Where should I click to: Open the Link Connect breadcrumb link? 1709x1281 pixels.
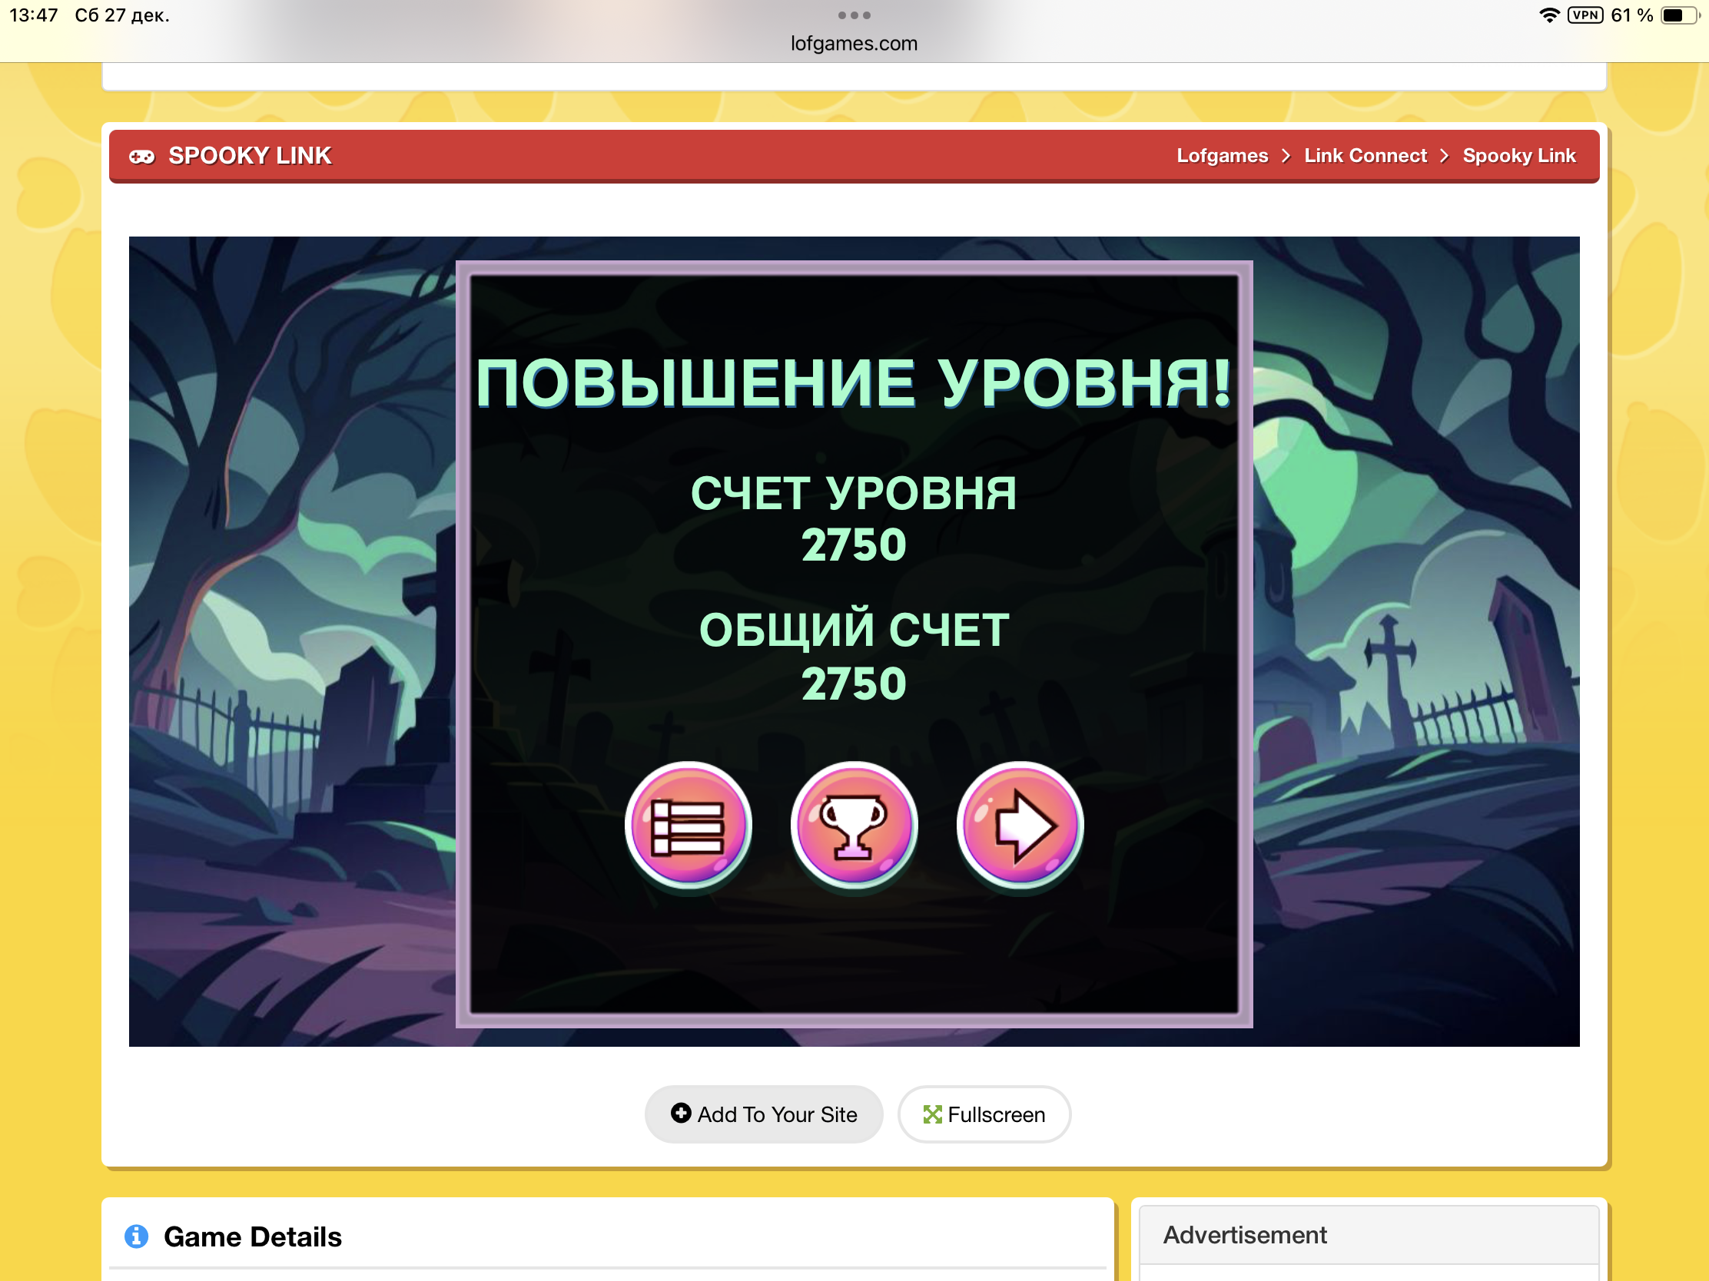click(1365, 156)
